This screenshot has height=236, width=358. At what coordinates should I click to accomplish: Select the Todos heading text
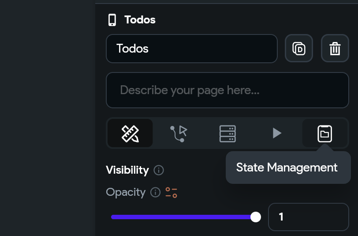coord(140,20)
